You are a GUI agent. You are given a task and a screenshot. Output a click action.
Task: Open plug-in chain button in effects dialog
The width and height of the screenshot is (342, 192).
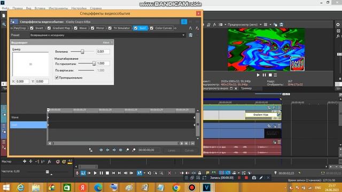click(191, 28)
